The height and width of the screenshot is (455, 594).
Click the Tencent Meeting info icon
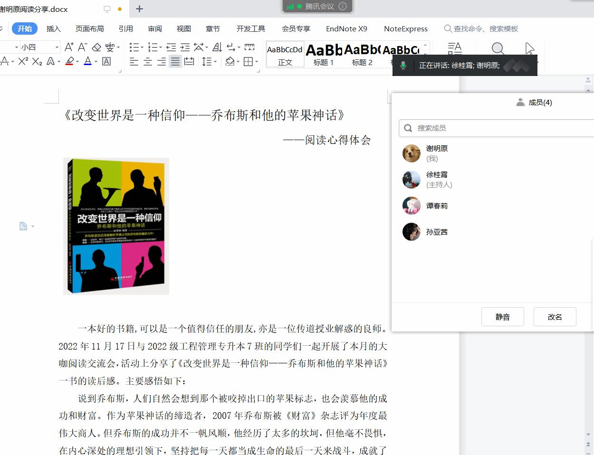pyautogui.click(x=343, y=6)
